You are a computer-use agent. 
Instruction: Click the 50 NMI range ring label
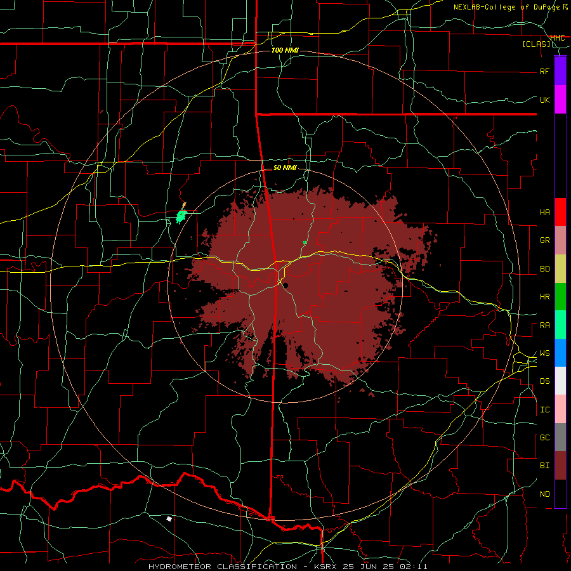[x=285, y=167]
